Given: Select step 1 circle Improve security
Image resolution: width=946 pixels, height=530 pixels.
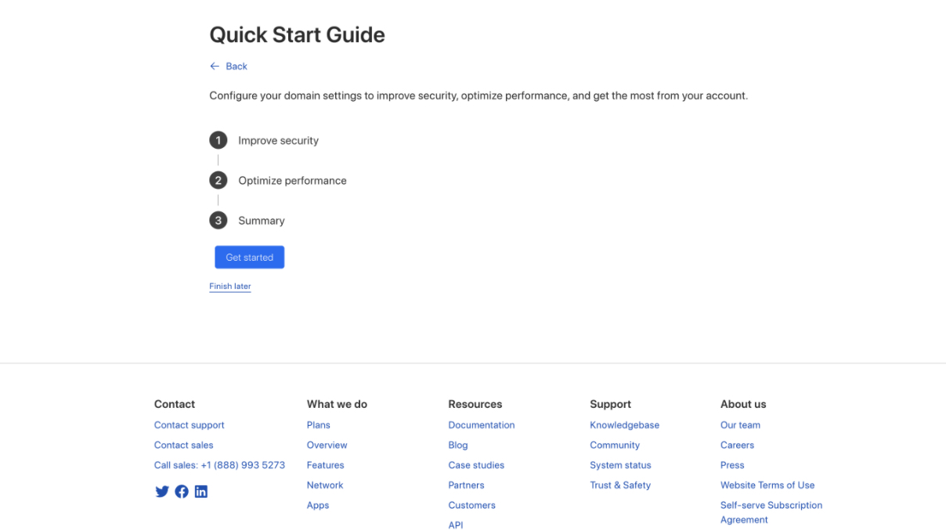Looking at the screenshot, I should pyautogui.click(x=218, y=141).
